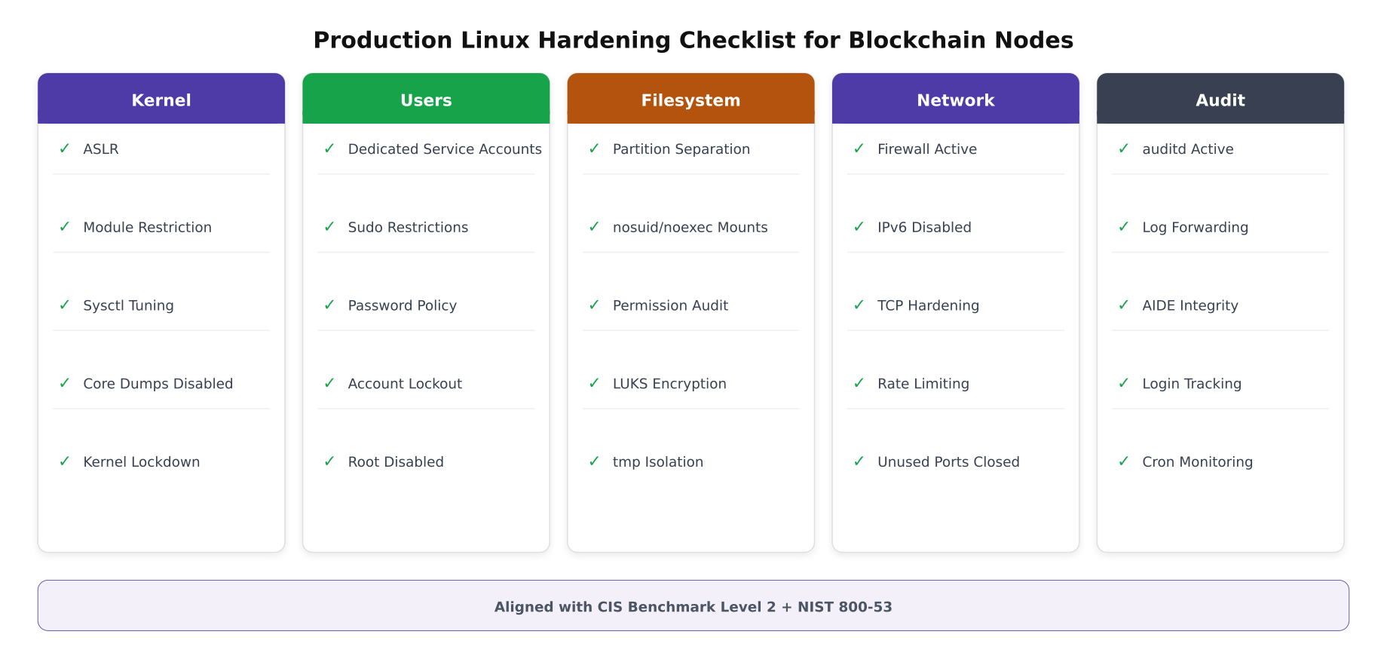Click the Password Policy text

click(403, 306)
